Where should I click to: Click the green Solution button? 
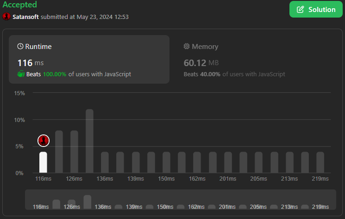(316, 9)
